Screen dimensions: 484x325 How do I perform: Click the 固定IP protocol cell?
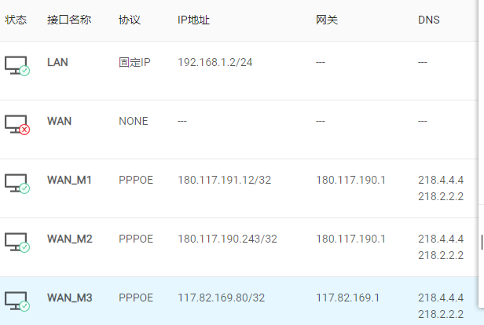[x=134, y=62]
